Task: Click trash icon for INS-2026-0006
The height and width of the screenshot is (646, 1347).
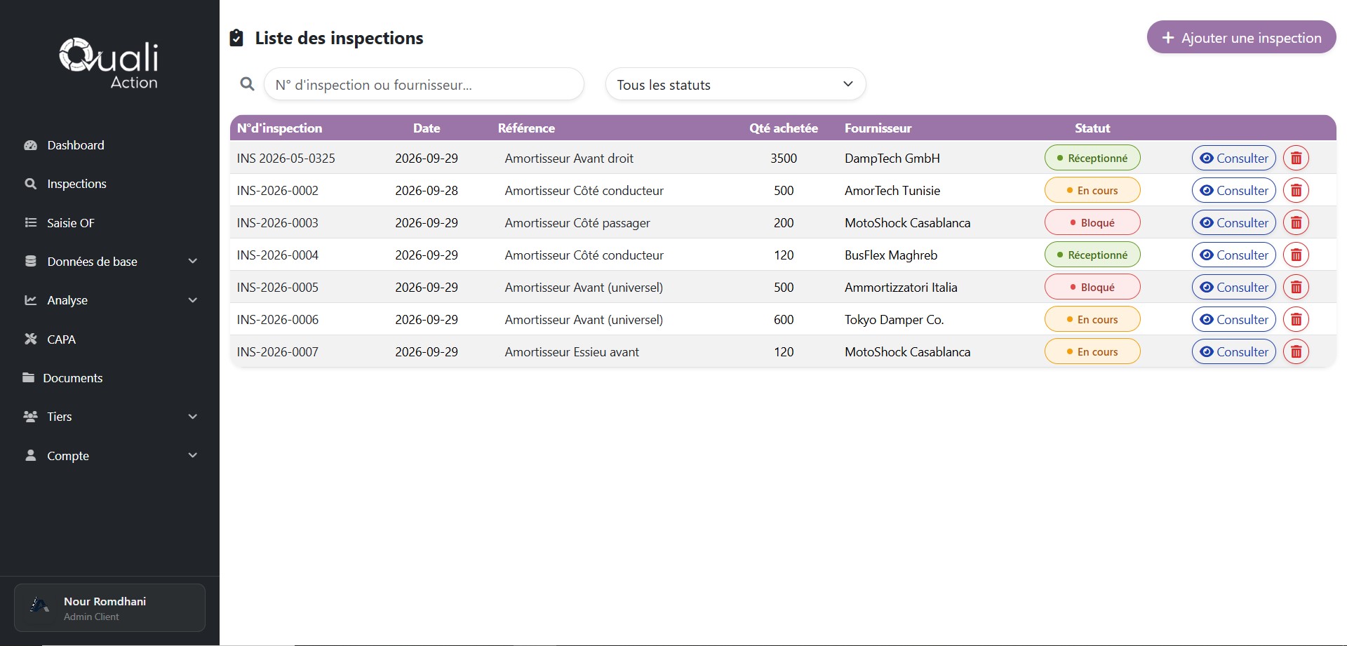Action: [1296, 319]
